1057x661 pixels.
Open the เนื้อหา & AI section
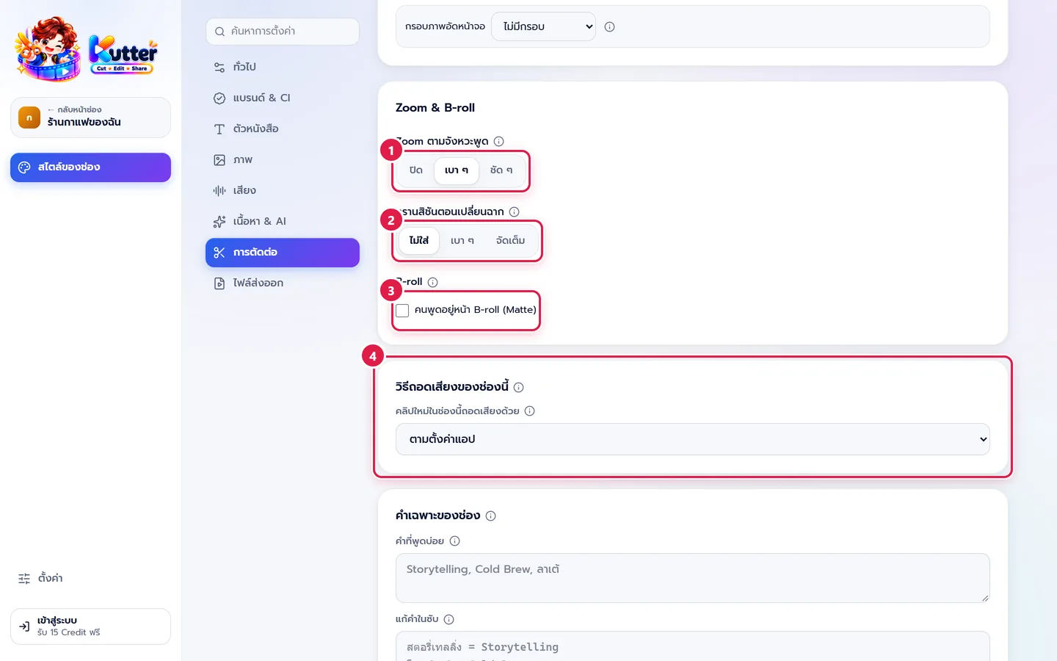pyautogui.click(x=283, y=221)
